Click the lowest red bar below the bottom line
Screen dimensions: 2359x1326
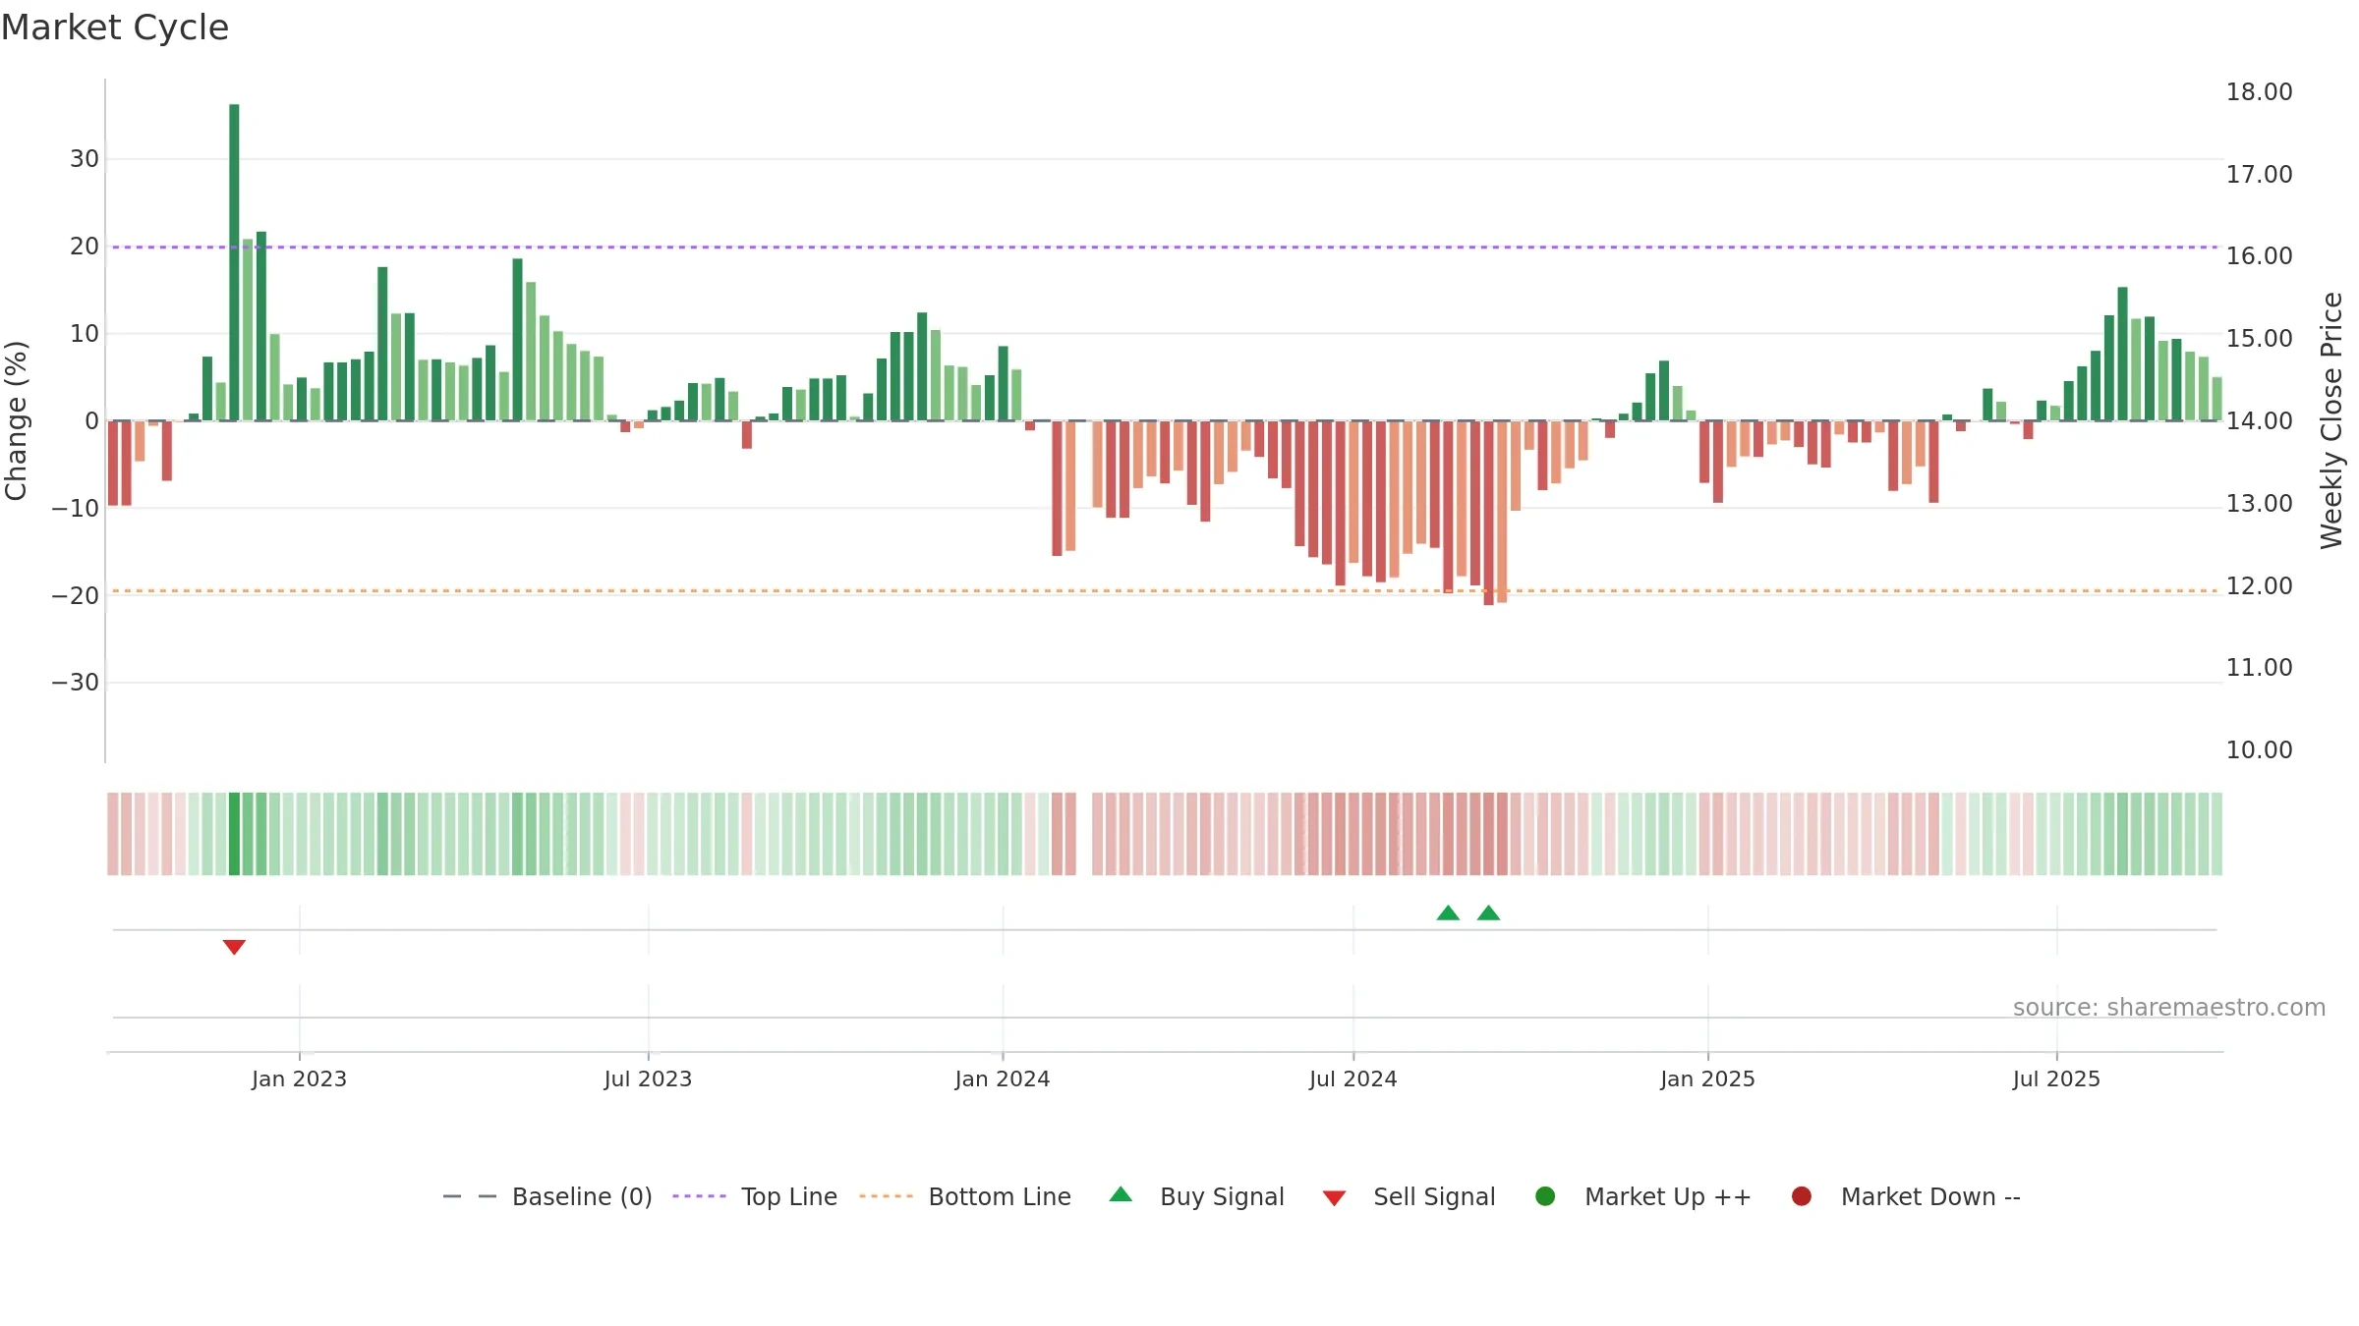1488,513
